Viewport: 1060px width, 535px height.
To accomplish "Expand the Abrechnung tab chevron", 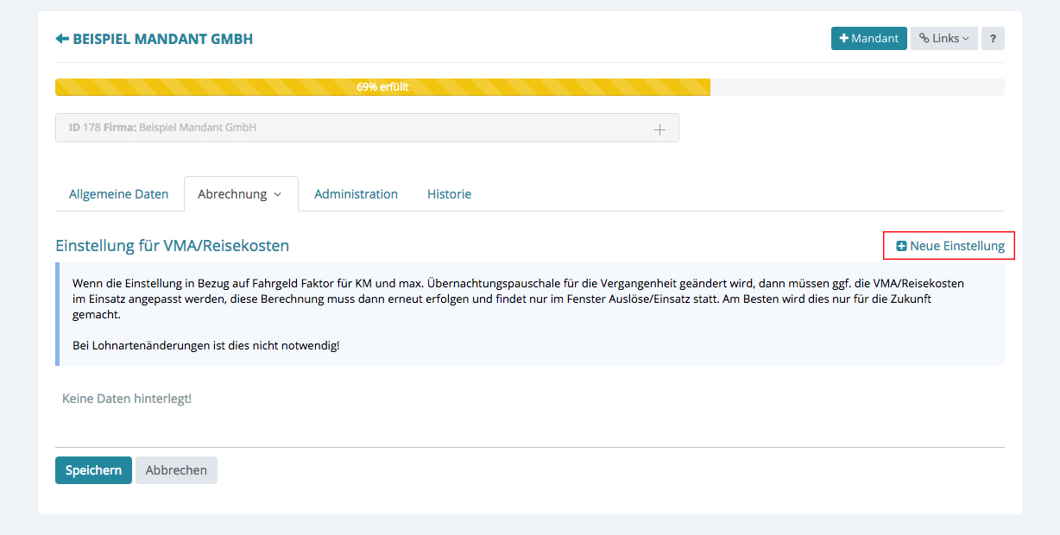I will pos(278,195).
